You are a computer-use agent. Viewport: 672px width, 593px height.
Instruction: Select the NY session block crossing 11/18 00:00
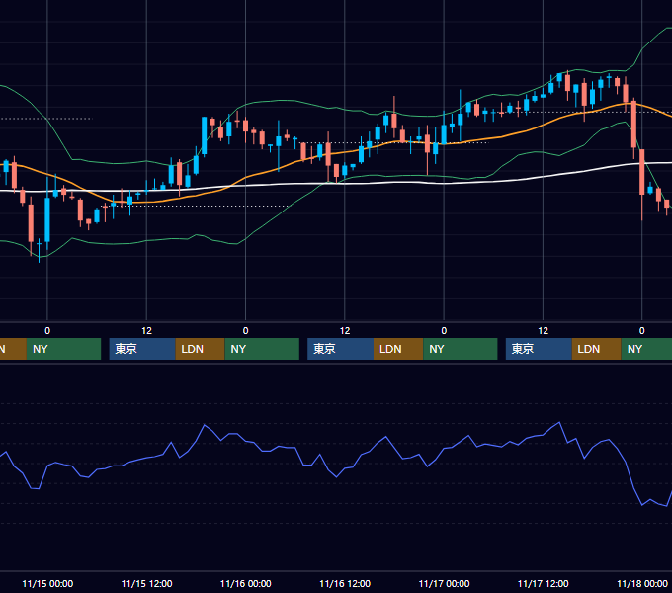coord(646,349)
